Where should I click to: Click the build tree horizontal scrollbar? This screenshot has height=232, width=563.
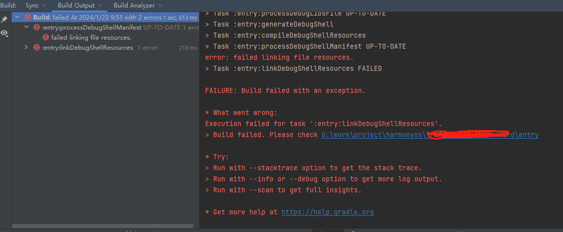coord(103,226)
